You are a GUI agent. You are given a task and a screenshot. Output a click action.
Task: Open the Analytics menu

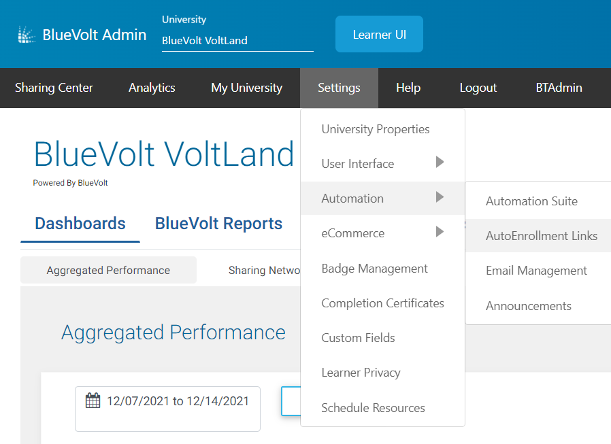click(152, 88)
